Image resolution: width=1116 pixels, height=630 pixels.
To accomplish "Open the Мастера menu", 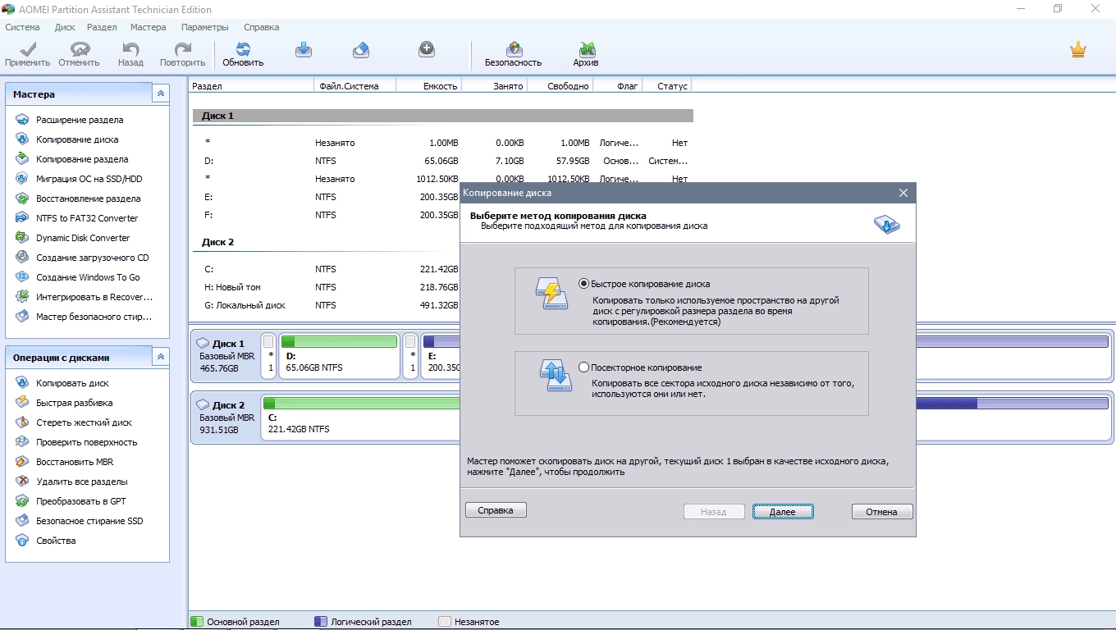I will pyautogui.click(x=148, y=27).
